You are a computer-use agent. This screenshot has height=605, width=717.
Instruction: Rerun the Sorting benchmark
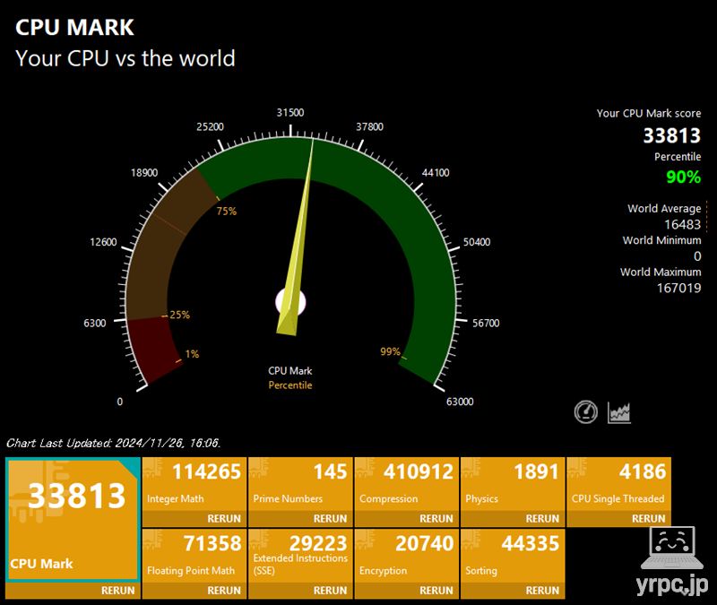point(541,591)
